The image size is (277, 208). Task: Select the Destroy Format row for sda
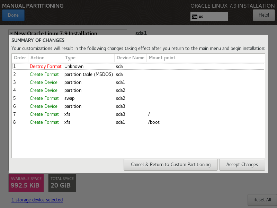pos(138,66)
